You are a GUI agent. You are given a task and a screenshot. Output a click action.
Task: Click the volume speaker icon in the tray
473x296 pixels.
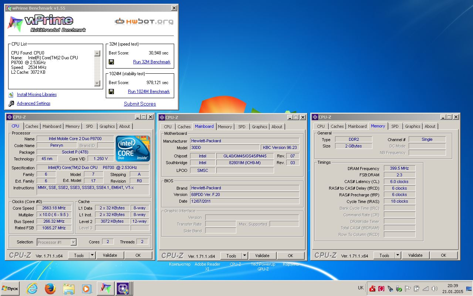[434, 289]
